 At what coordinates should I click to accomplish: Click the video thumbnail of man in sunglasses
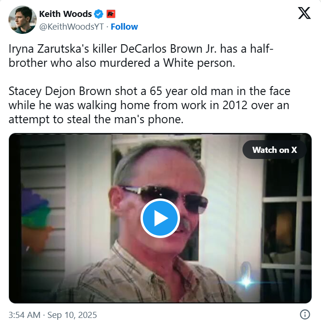point(160,218)
